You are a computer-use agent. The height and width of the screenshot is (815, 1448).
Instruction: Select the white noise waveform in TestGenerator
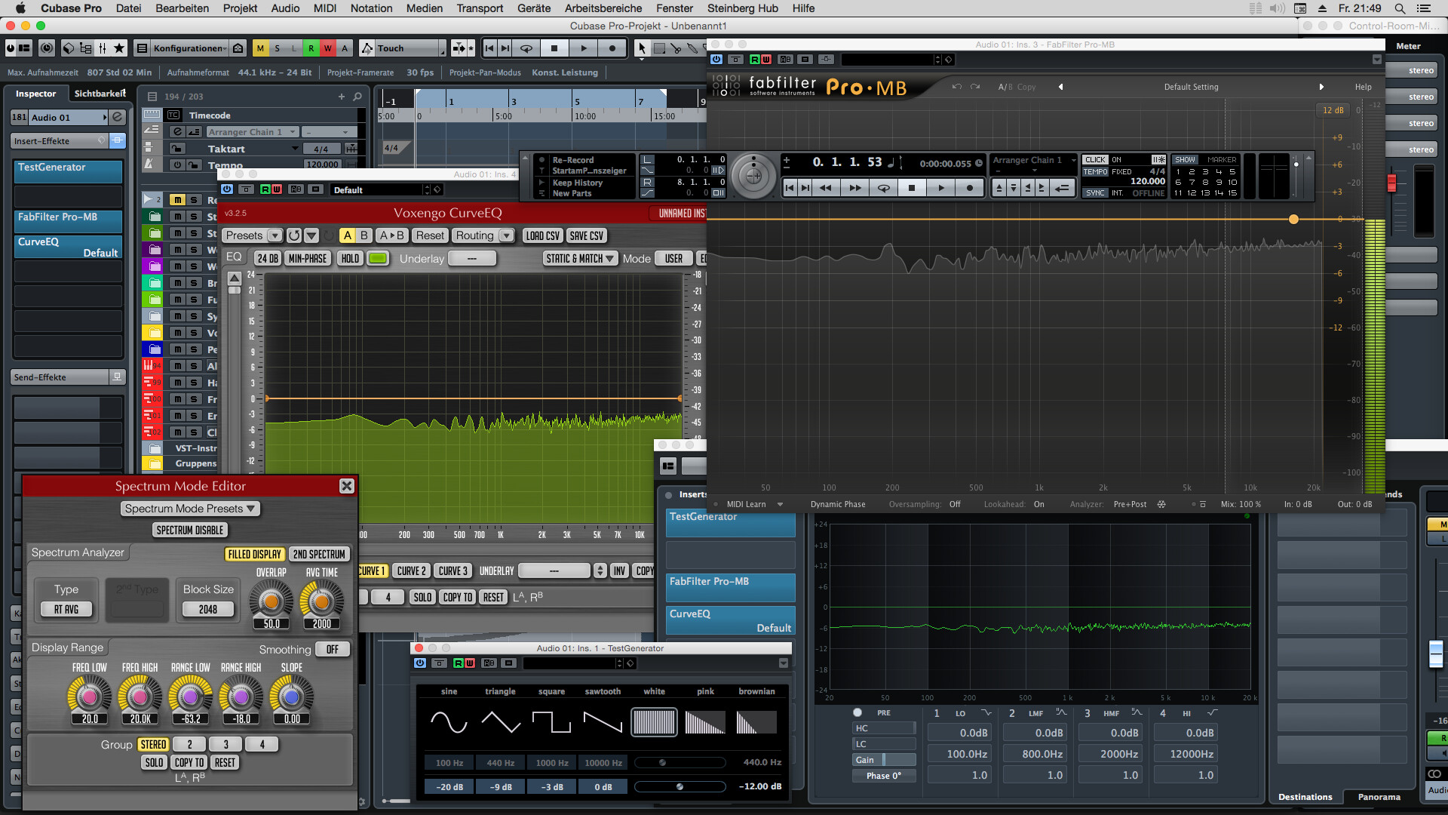click(x=654, y=722)
